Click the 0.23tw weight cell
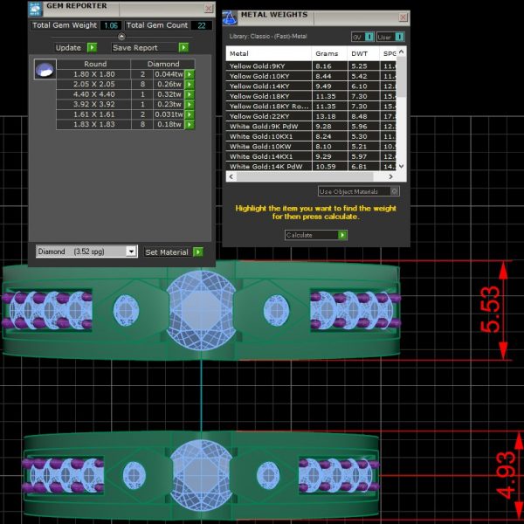 169,104
